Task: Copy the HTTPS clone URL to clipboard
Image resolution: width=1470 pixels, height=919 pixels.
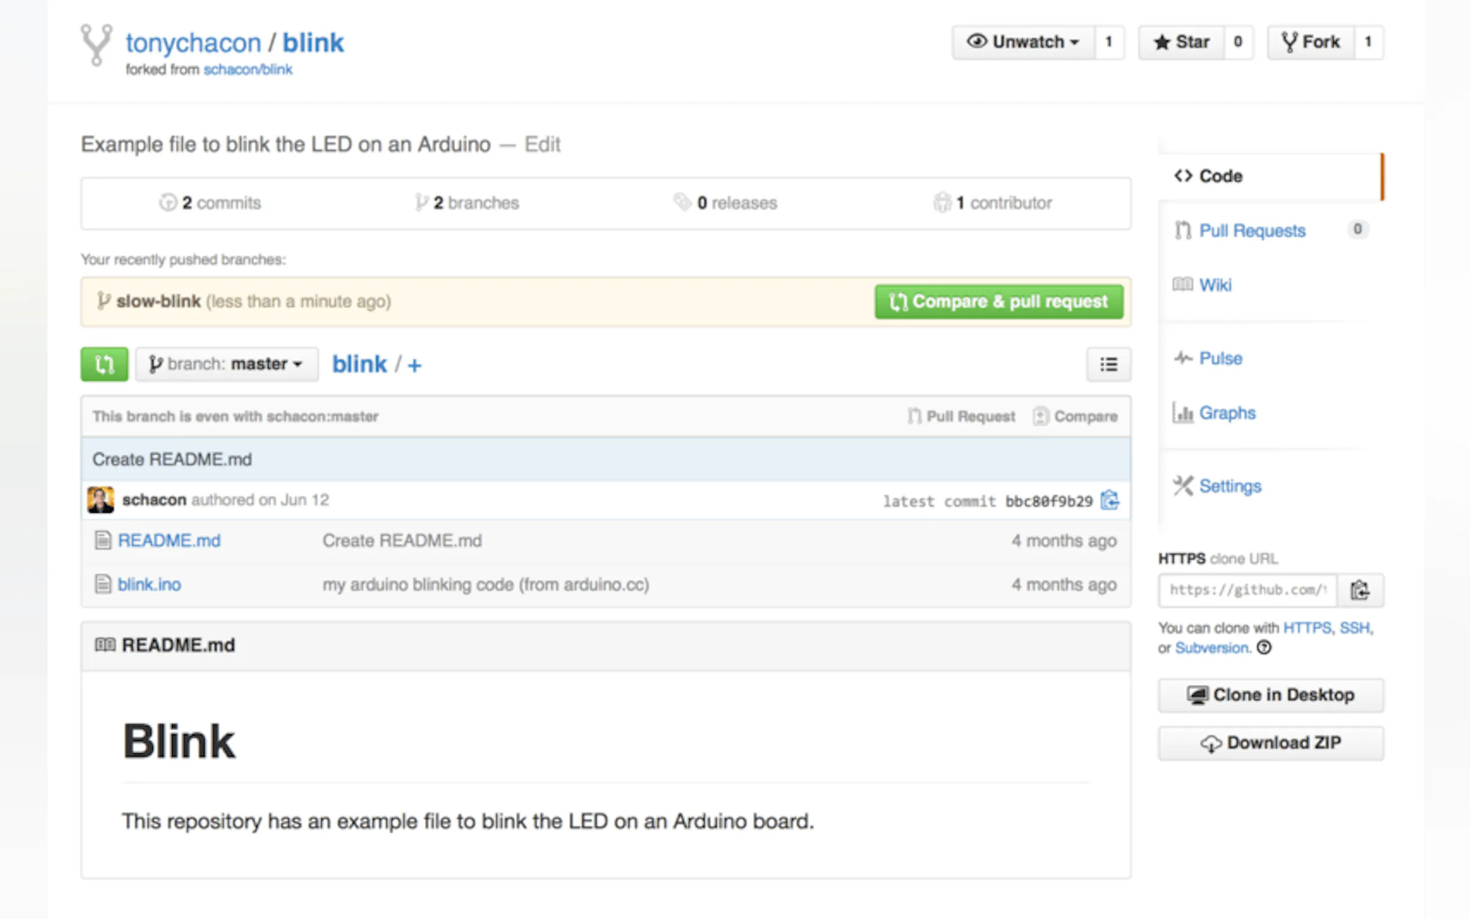Action: 1359,590
